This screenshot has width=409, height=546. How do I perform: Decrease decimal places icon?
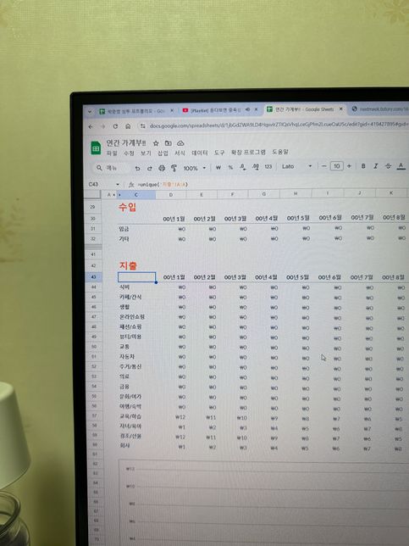[x=243, y=167]
